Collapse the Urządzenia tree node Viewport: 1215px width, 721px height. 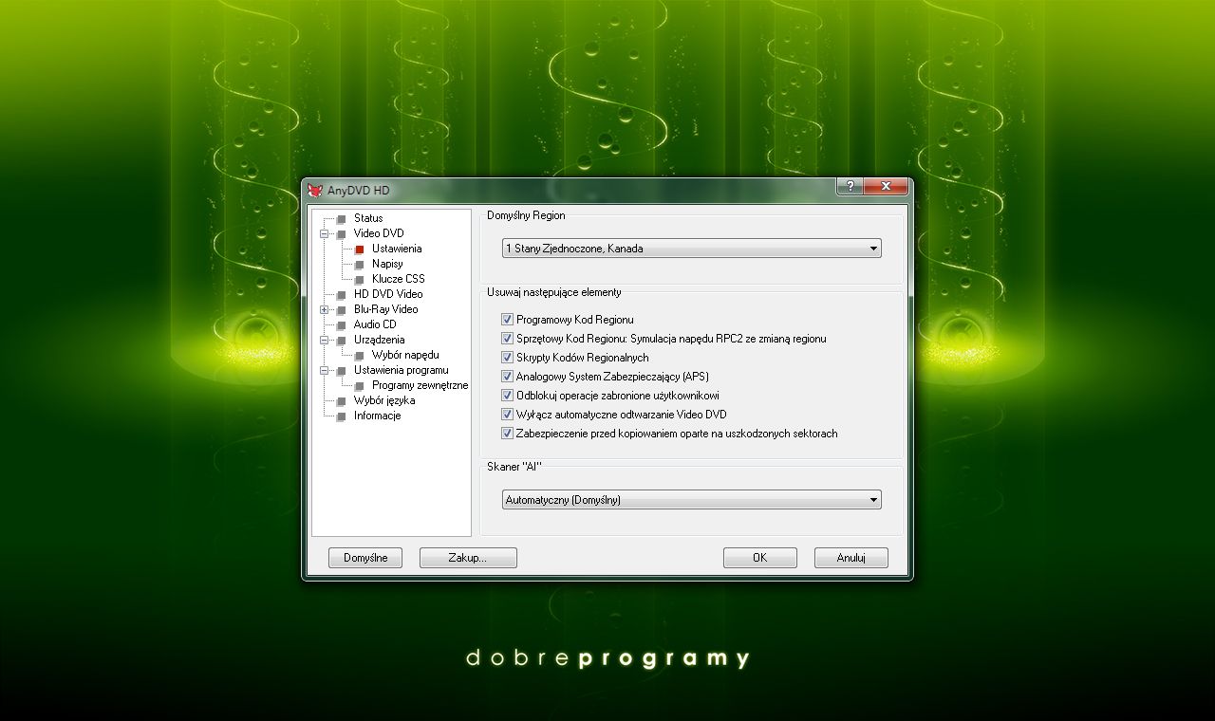tap(324, 340)
